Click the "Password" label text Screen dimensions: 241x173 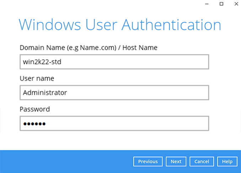[x=34, y=109]
